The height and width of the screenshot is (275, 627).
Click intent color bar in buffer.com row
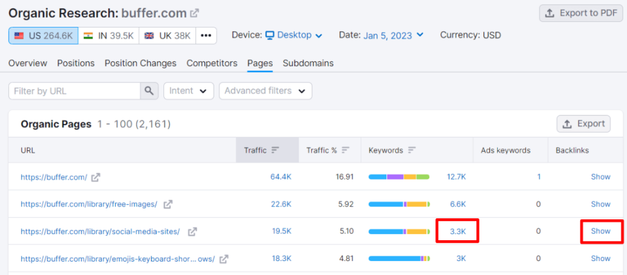[399, 177]
